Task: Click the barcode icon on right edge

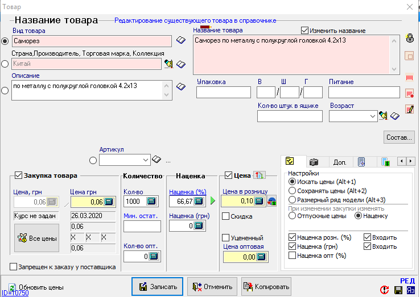Action: (409, 77)
